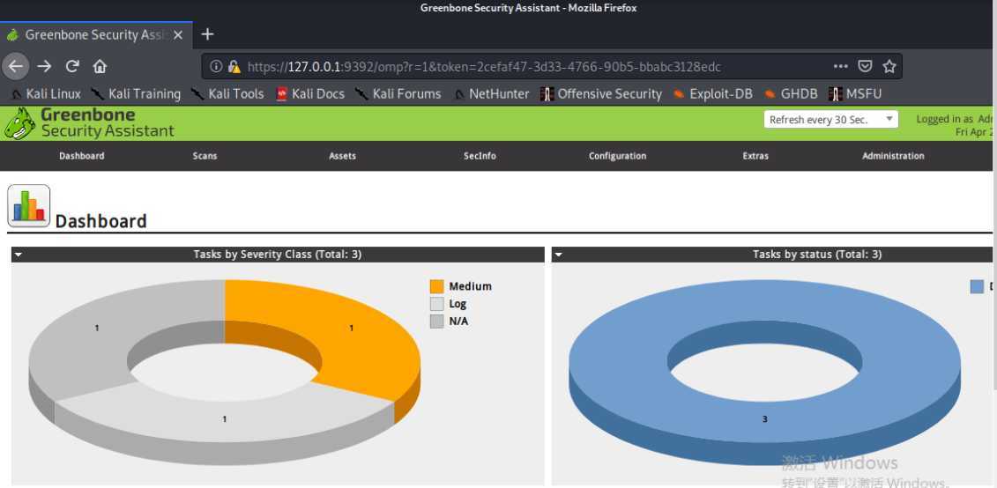Image resolution: width=997 pixels, height=488 pixels.
Task: Open the SecInfo menu
Action: pos(480,156)
